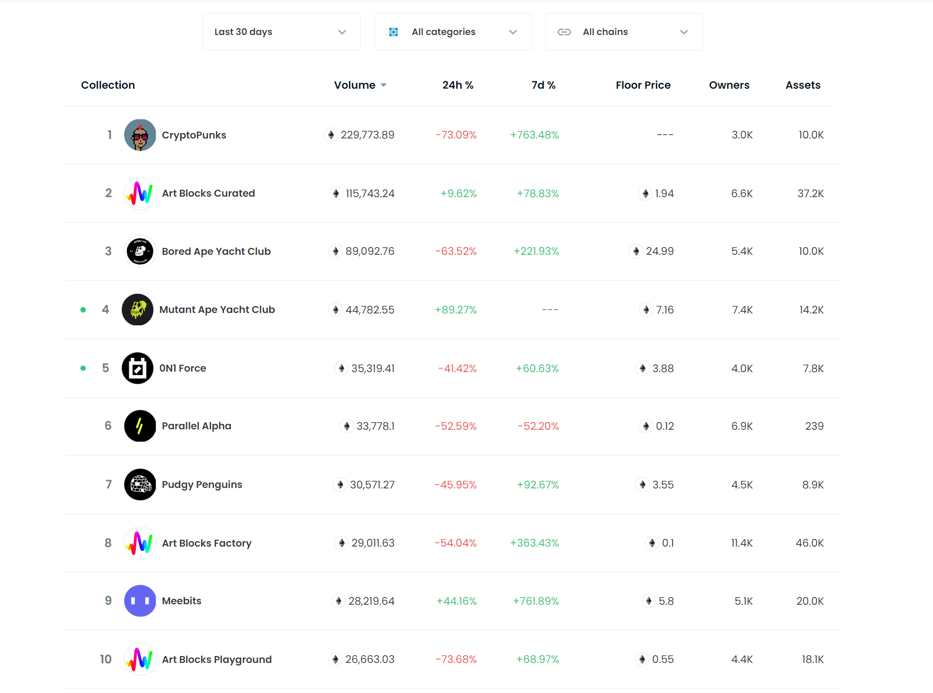
Task: Click Meebits purple face icon
Action: (140, 601)
